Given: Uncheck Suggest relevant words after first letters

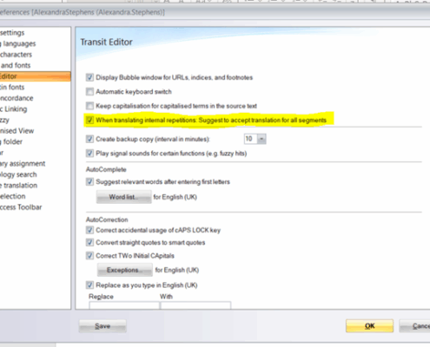Looking at the screenshot, I should (89, 181).
